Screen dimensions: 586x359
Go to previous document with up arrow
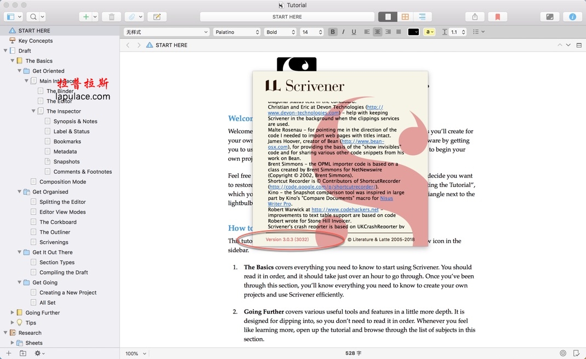tap(560, 45)
